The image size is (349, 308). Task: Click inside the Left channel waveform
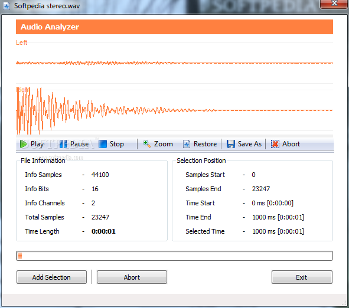click(175, 63)
